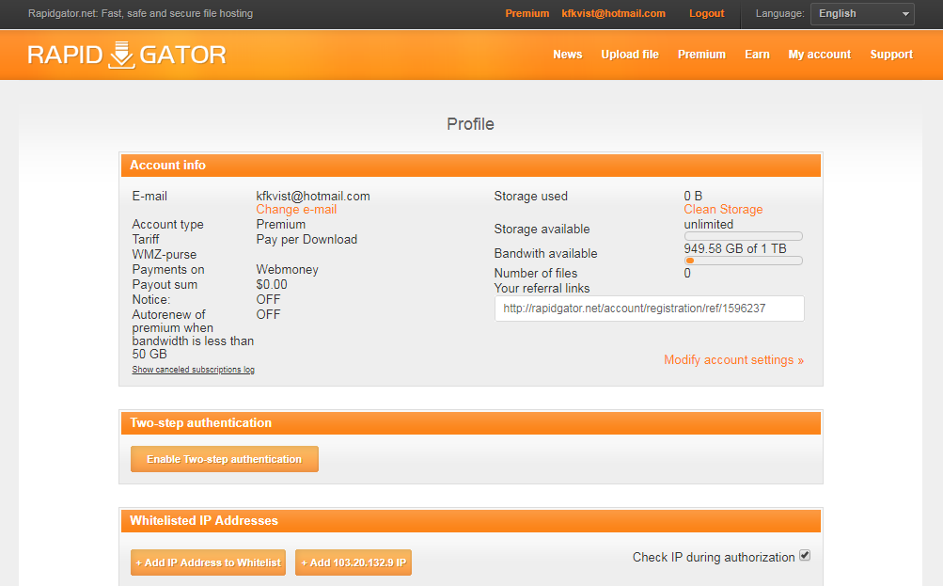Screen dimensions: 943x586
Task: Open My account menu
Action: point(819,55)
